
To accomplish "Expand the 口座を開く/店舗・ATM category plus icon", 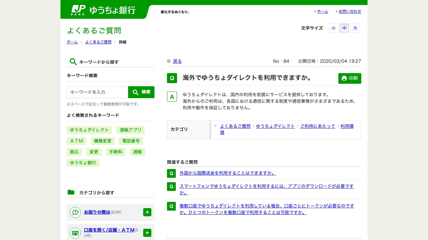I will 147,233.
